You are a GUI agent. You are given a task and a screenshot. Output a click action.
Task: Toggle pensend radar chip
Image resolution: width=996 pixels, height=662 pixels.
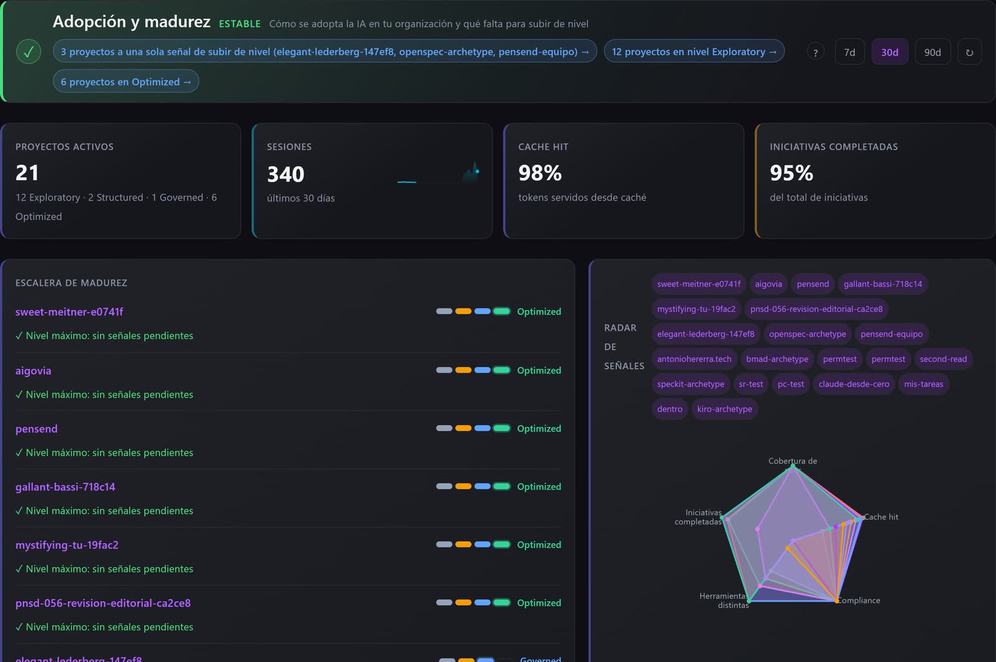tap(813, 284)
